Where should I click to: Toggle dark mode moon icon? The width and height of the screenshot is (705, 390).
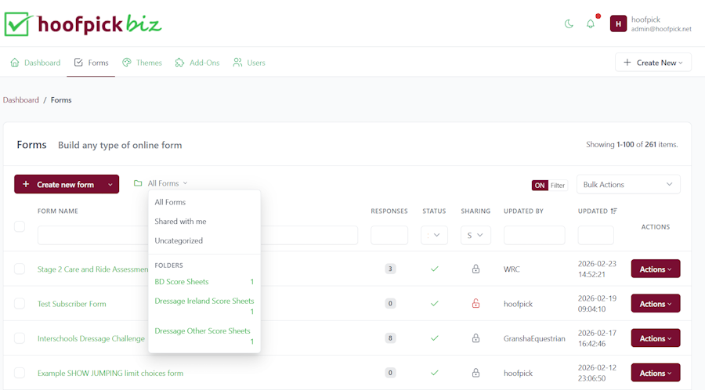pyautogui.click(x=569, y=23)
